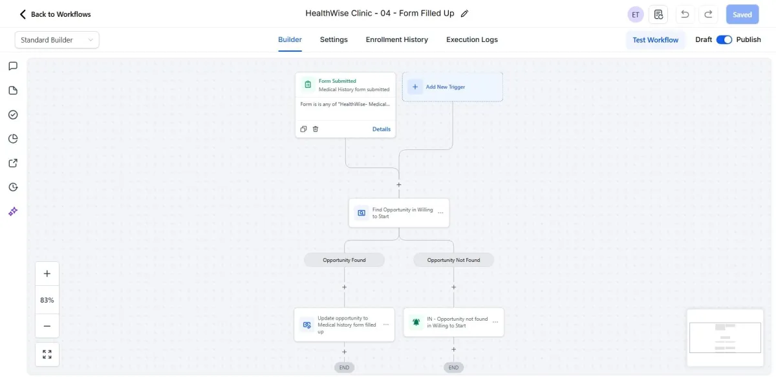776x377 pixels.
Task: Switch to the Settings tab
Action: (x=334, y=40)
